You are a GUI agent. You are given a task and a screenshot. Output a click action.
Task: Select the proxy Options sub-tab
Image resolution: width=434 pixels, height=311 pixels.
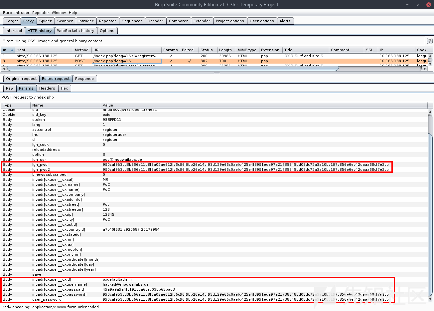pyautogui.click(x=107, y=31)
